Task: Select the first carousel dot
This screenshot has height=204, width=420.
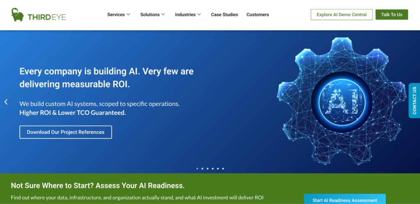Action: pyautogui.click(x=197, y=168)
